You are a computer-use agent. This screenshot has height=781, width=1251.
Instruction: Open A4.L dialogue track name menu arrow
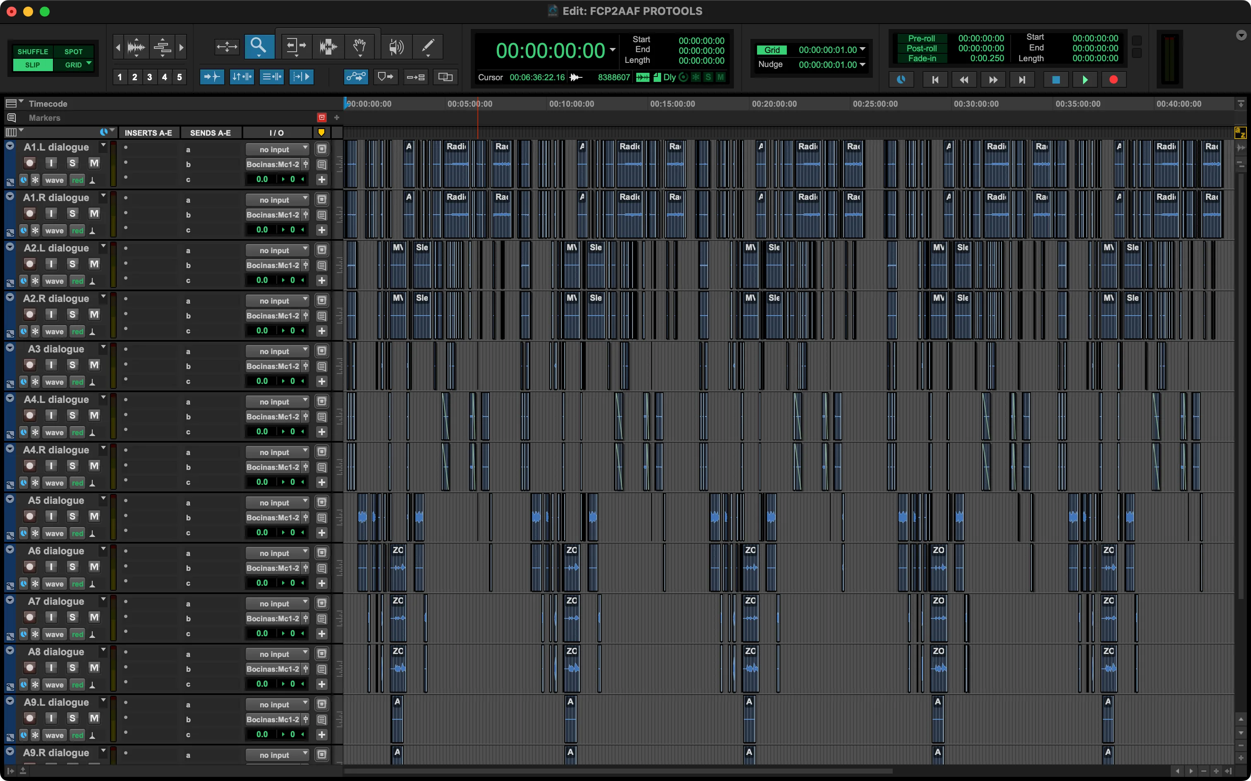103,398
